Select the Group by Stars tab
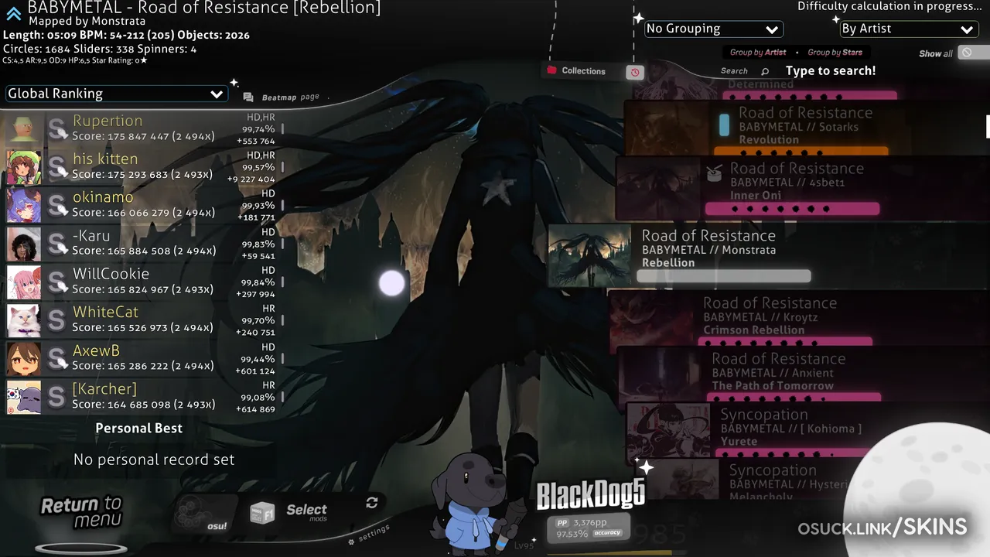Viewport: 990px width, 557px height. coord(835,53)
